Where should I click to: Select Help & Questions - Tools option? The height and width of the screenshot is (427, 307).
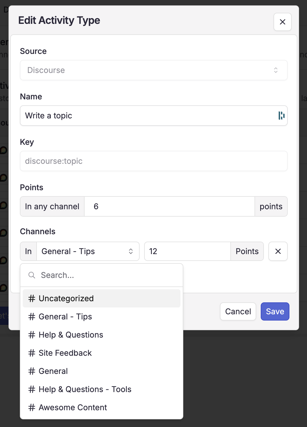(x=102, y=389)
